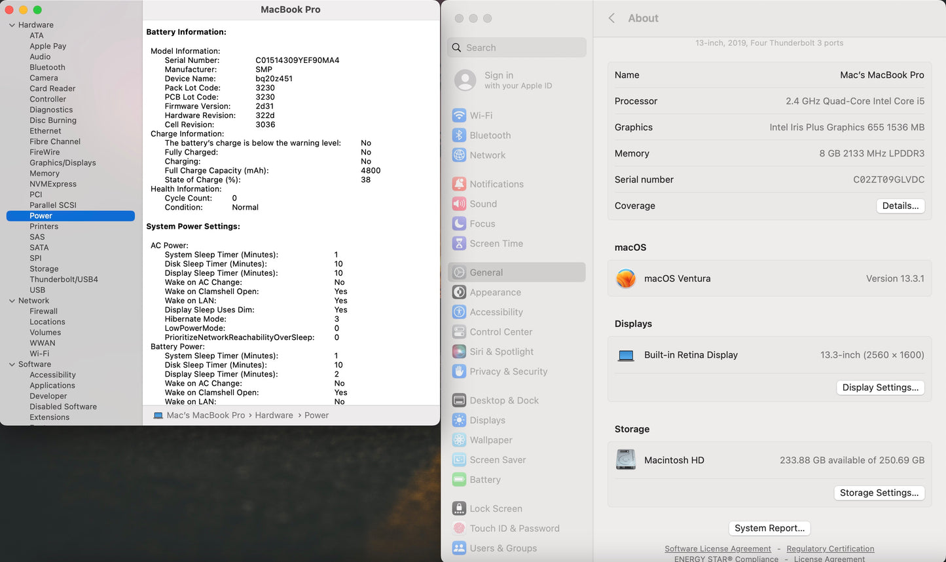The width and height of the screenshot is (946, 562).
Task: Open Sound settings in System Settings
Action: 483,204
